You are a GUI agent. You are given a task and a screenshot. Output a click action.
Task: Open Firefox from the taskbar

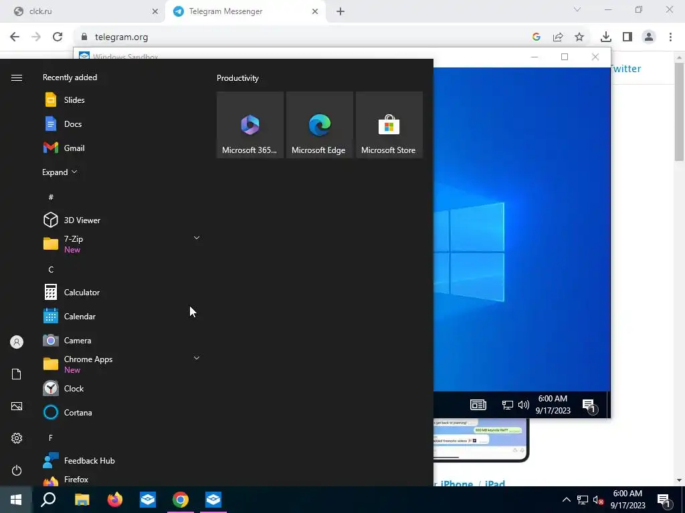pos(115,500)
